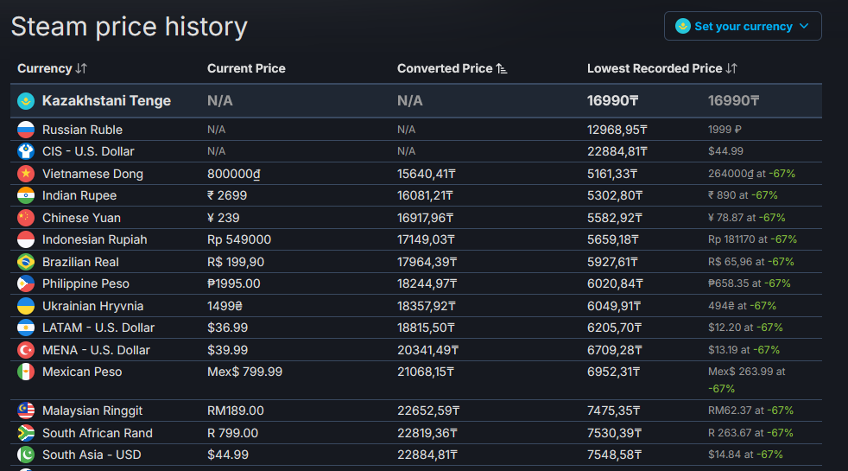The width and height of the screenshot is (848, 471).
Task: Click the Current Price column header
Action: 246,69
